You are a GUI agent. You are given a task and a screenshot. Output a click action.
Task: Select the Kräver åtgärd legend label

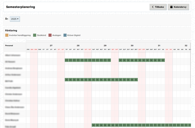pos(74,35)
